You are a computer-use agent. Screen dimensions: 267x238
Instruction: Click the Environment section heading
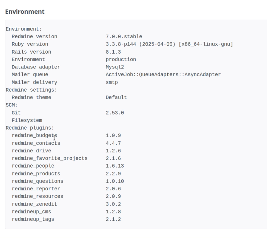tap(25, 12)
